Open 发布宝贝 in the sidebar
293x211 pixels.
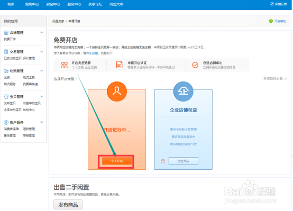click(x=10, y=103)
